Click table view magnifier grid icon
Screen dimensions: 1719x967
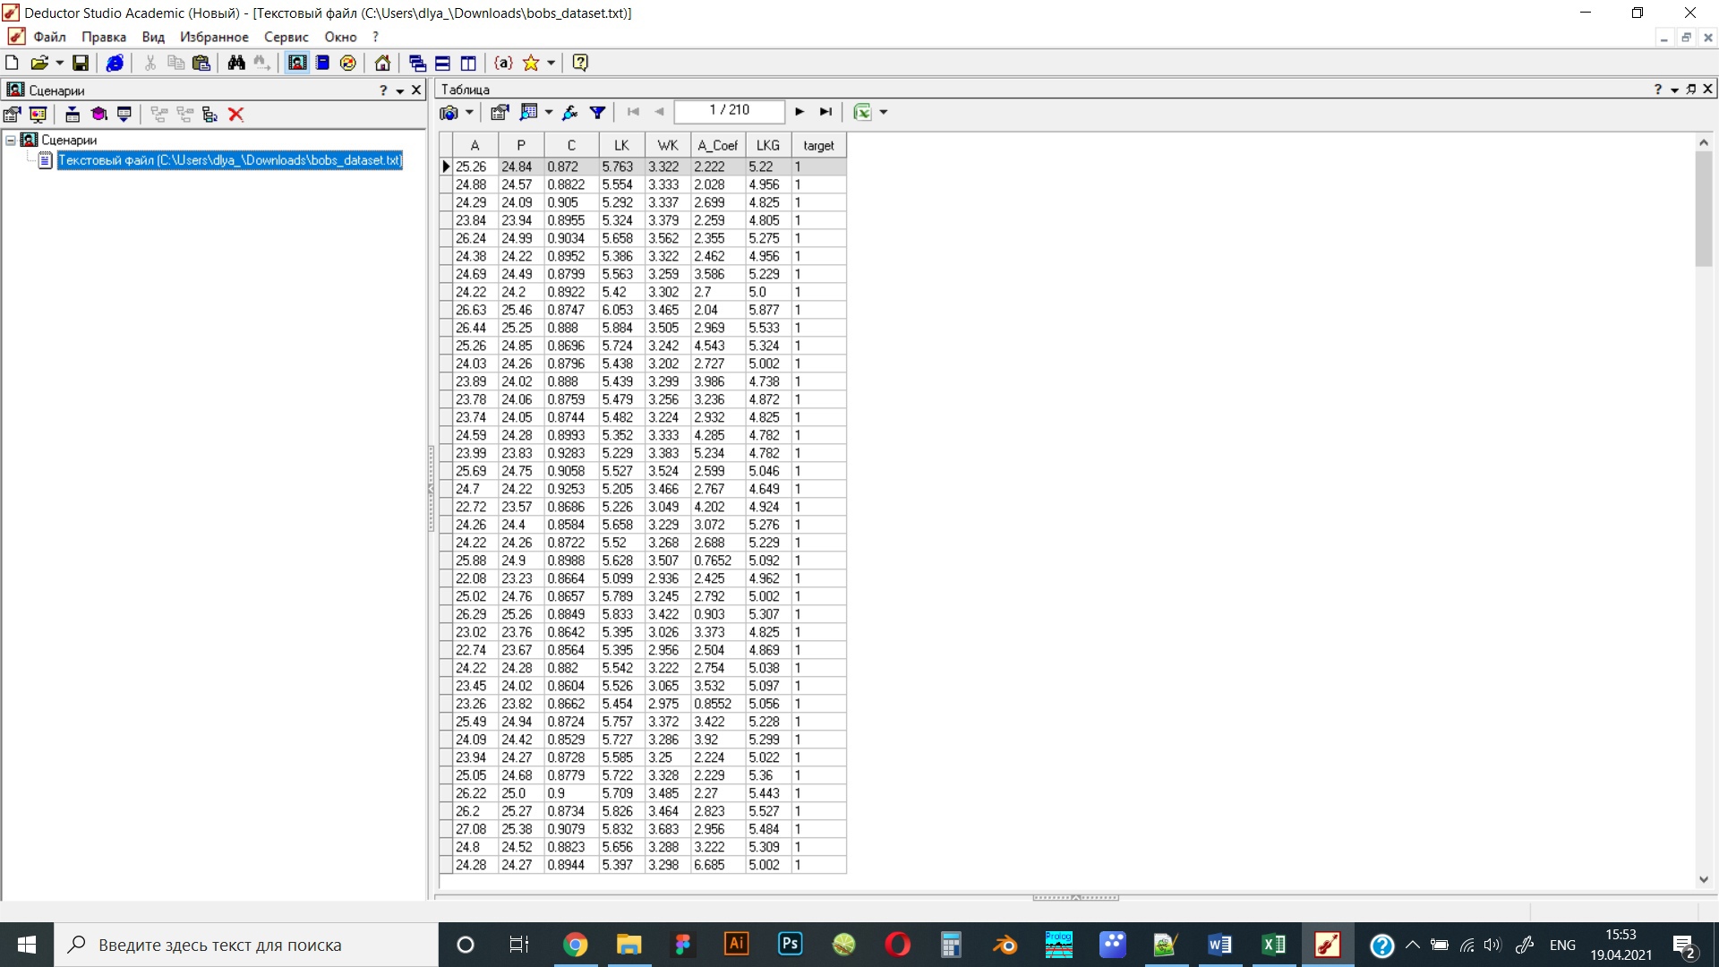(x=528, y=112)
